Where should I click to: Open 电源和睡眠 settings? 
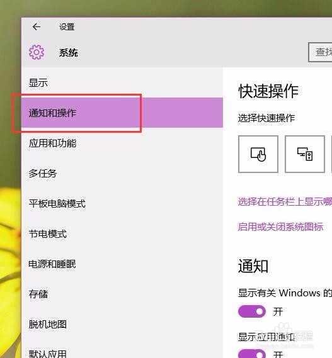pyautogui.click(x=122, y=264)
